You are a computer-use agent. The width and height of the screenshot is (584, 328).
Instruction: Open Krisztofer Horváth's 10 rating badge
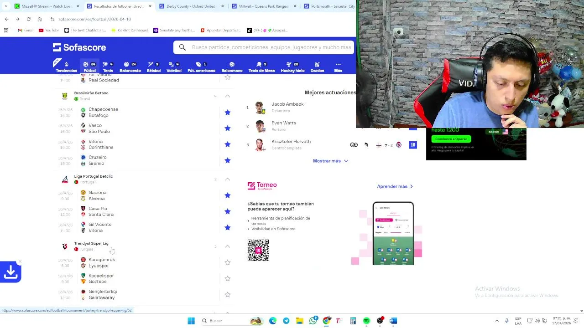coord(413,145)
